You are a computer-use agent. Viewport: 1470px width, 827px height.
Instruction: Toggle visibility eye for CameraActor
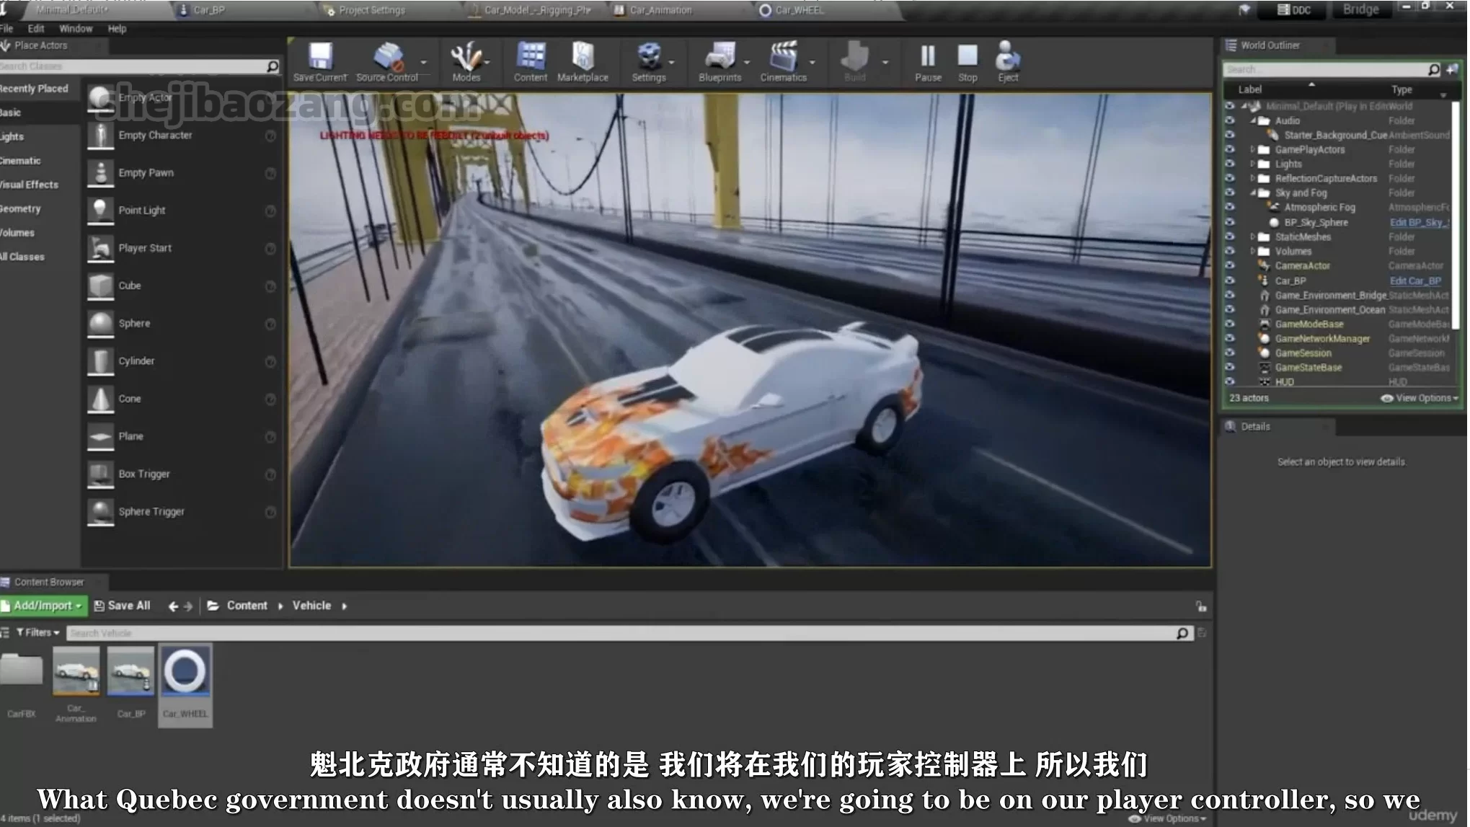1230,265
